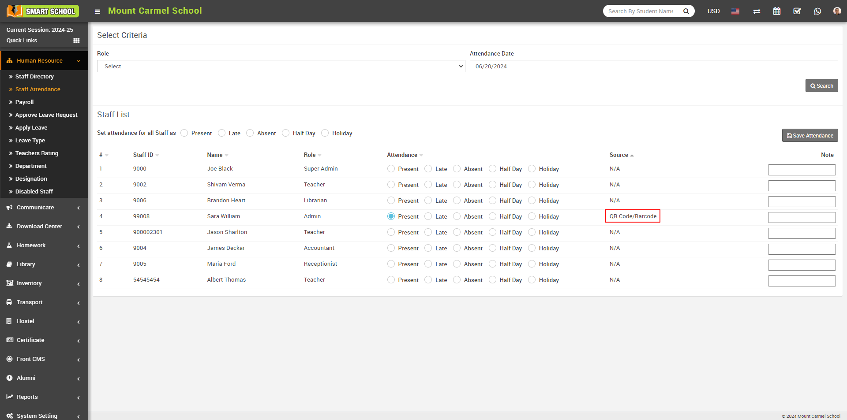Open the Payroll menu item
847x420 pixels.
click(25, 102)
